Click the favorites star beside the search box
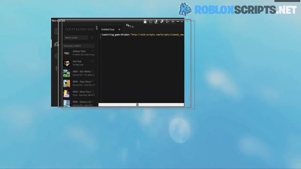The image size is (301, 169). click(92, 38)
